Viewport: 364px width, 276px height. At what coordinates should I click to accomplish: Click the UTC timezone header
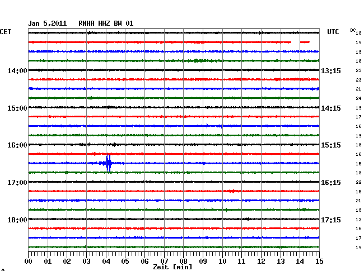(333, 32)
